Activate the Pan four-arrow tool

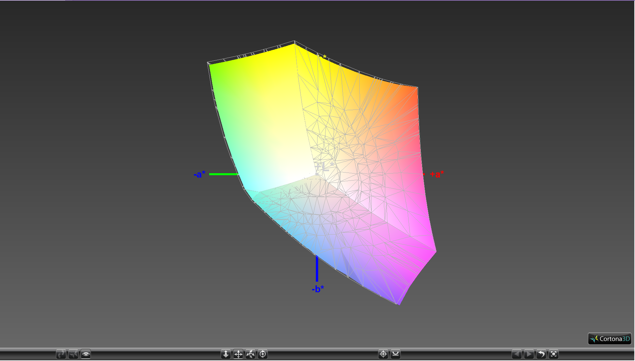238,354
